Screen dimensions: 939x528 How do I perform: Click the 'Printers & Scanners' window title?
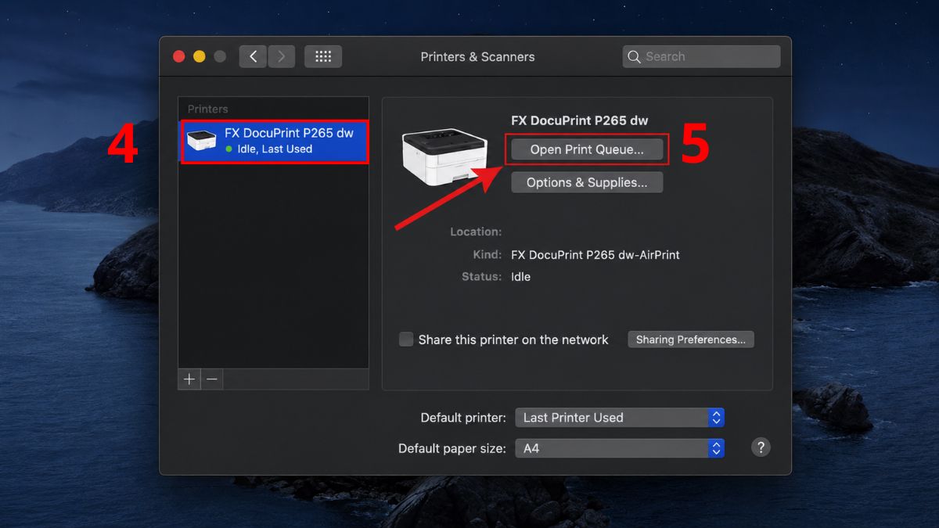478,56
